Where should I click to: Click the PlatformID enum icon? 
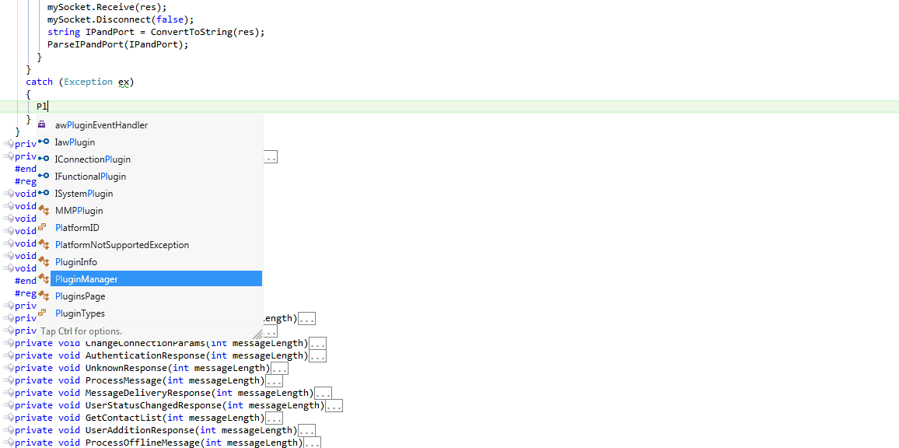pyautogui.click(x=42, y=227)
